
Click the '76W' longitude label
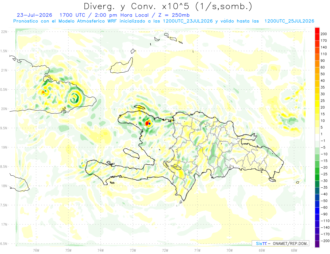36,250
